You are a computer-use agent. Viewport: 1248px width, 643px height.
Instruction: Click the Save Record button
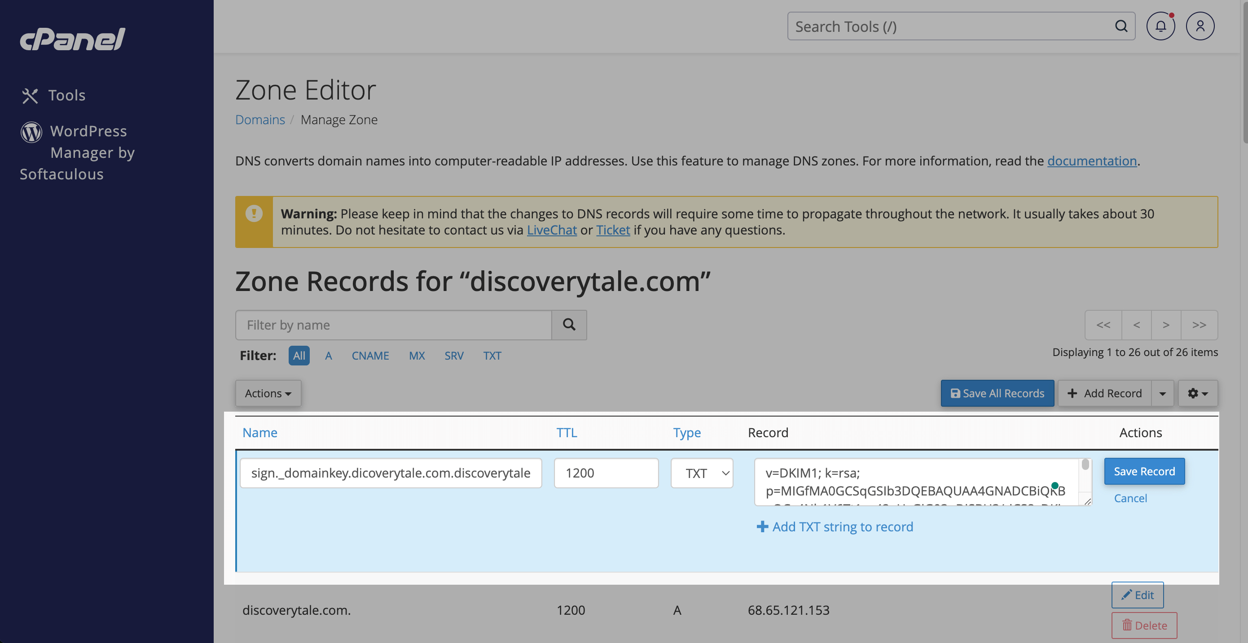(x=1144, y=471)
